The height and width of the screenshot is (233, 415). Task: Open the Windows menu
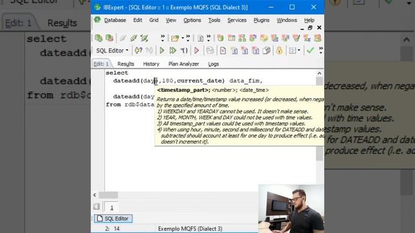(287, 20)
